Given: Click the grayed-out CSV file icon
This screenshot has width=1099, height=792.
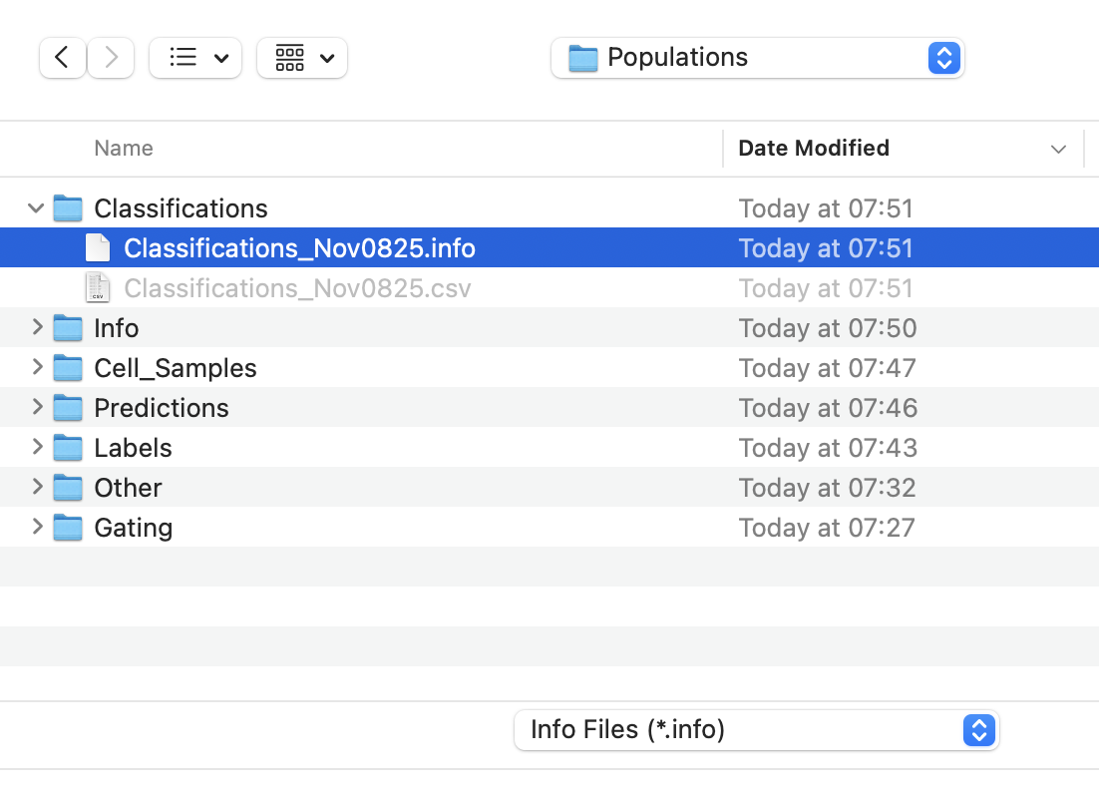Looking at the screenshot, I should point(97,288).
